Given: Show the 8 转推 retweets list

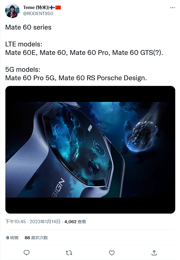Looking at the screenshot, I should click(x=12, y=238).
